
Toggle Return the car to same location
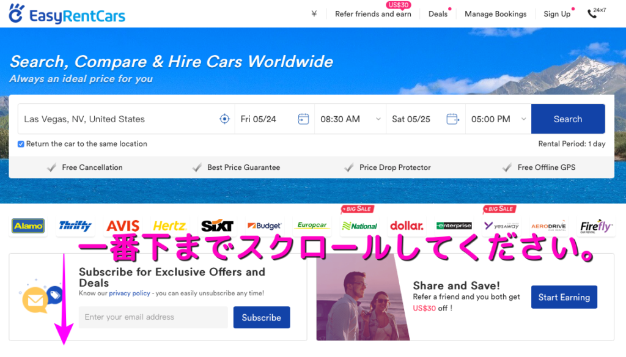[x=21, y=144]
